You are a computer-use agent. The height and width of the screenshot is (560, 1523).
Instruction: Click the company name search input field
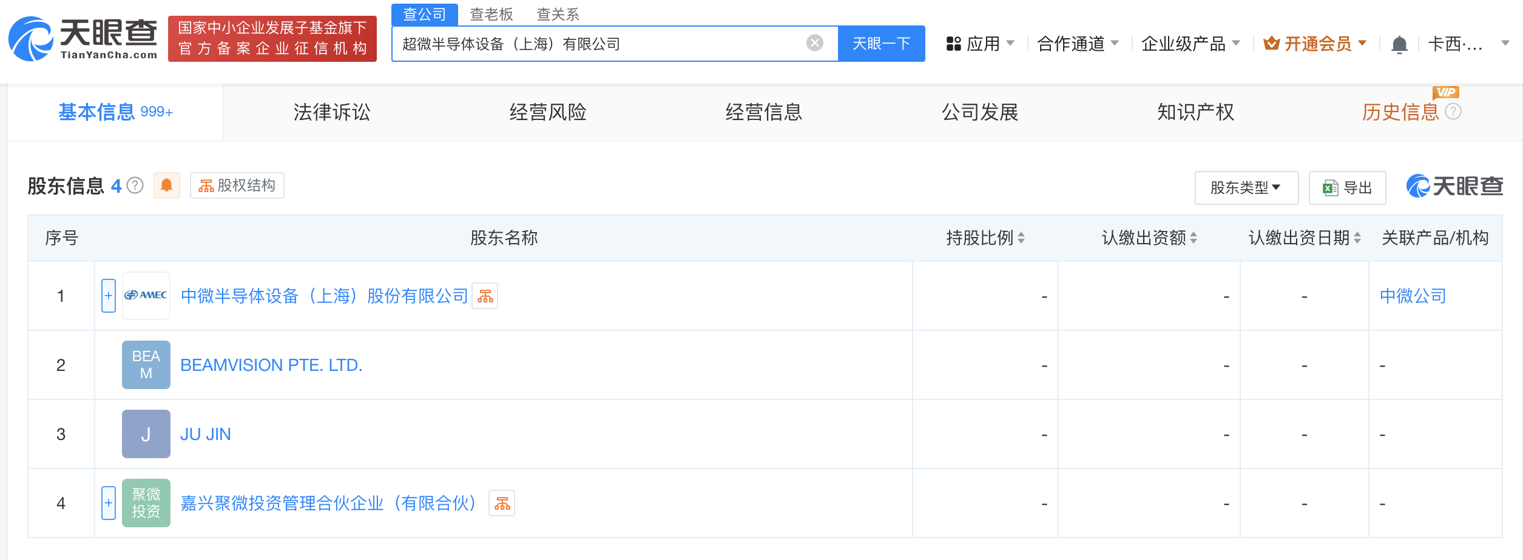[x=601, y=44]
